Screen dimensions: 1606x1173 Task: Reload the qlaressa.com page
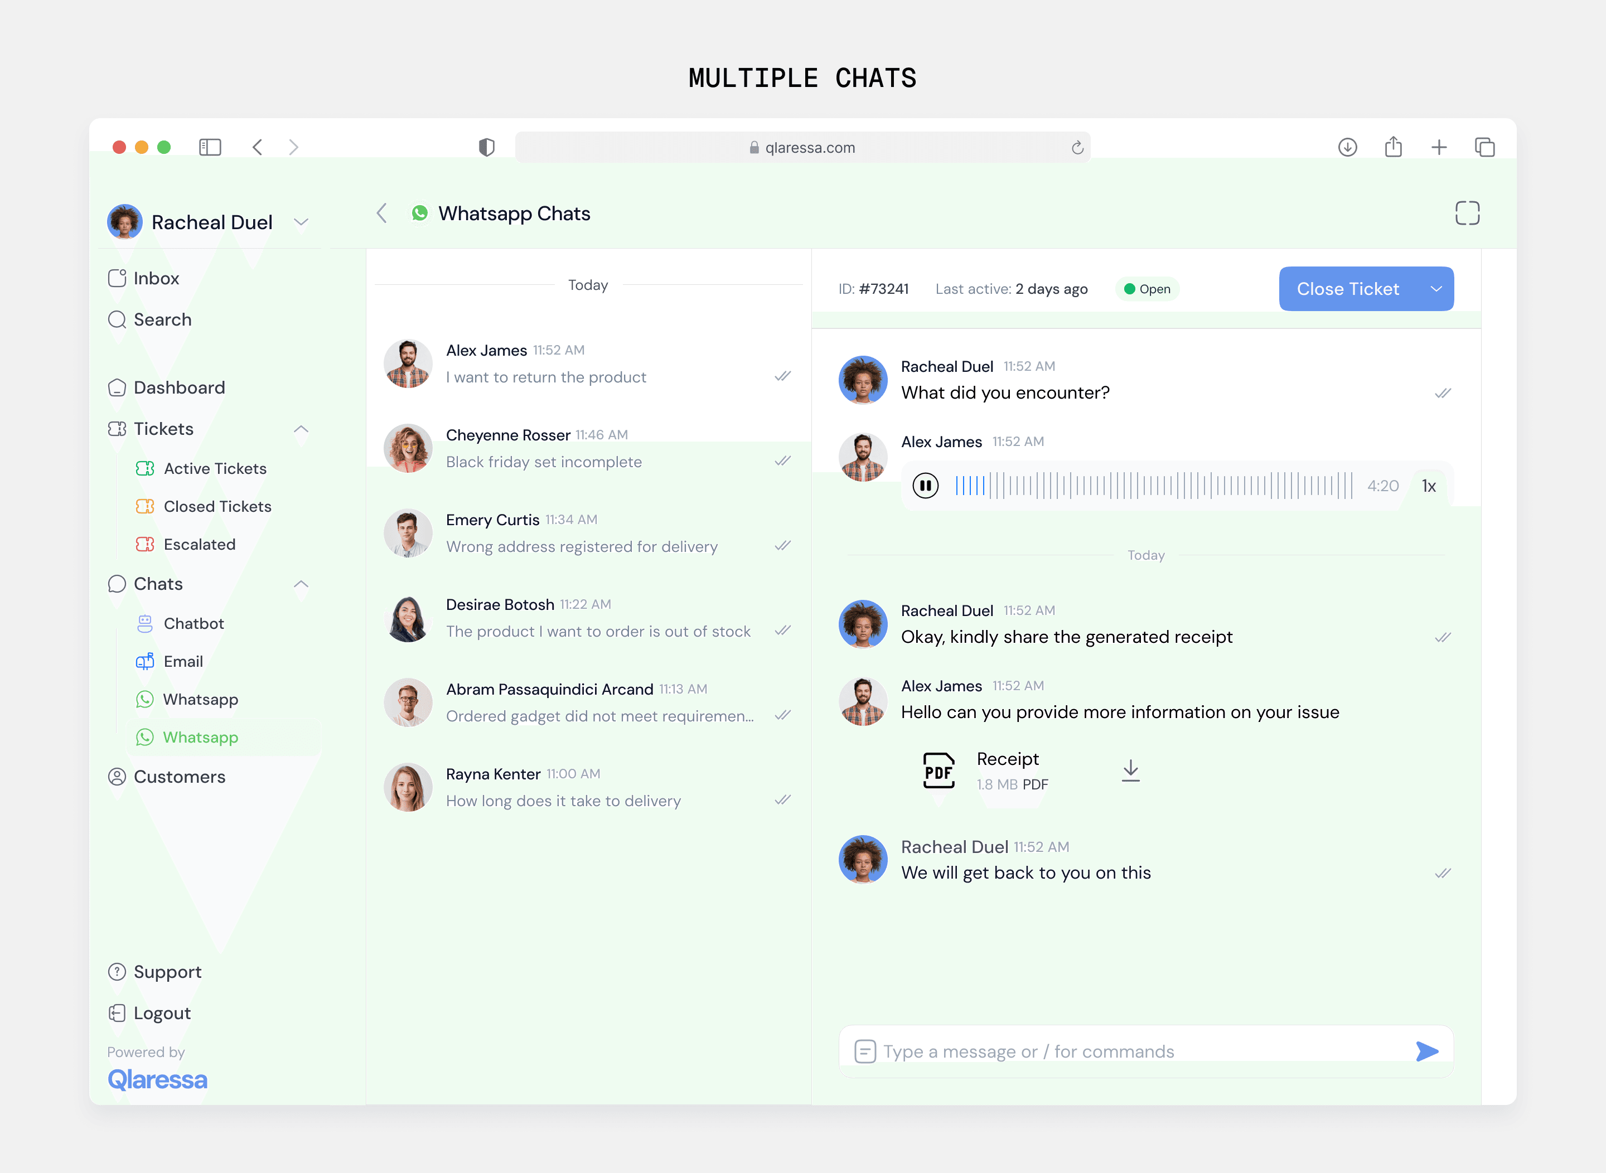pos(1077,148)
